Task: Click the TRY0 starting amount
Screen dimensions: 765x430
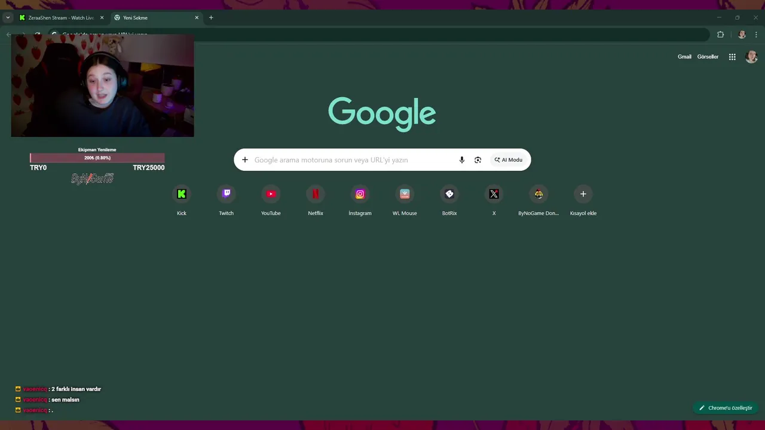Action: pyautogui.click(x=38, y=168)
